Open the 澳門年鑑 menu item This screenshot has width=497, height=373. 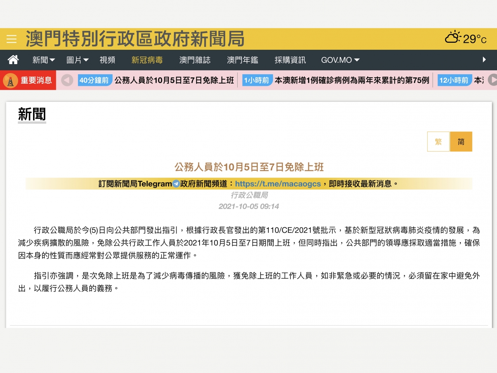pyautogui.click(x=242, y=60)
